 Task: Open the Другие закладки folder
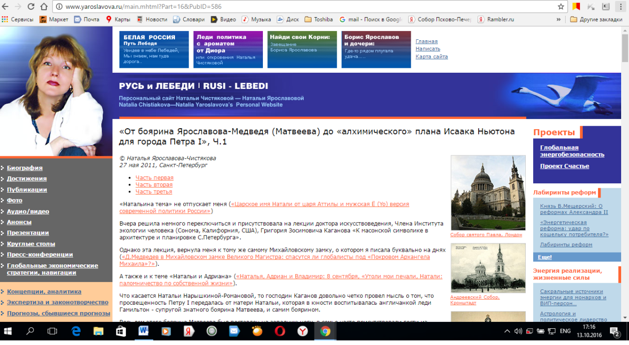point(596,20)
